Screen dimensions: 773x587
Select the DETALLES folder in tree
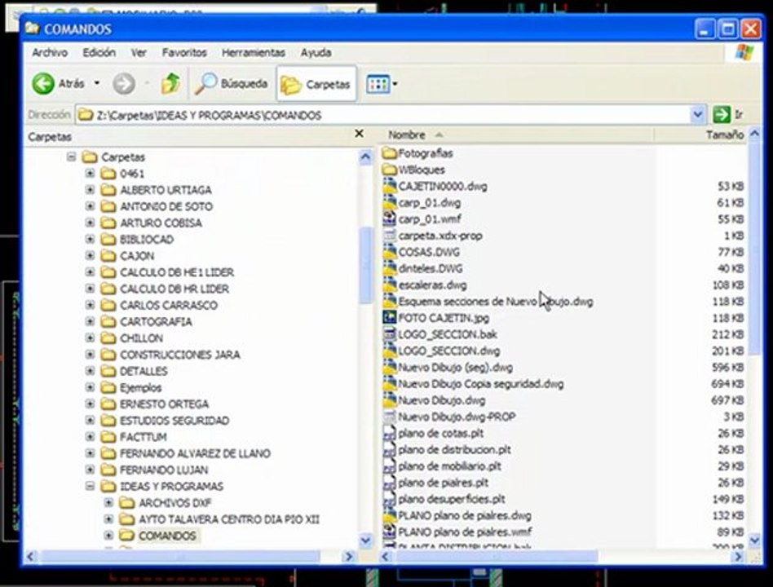click(x=144, y=371)
